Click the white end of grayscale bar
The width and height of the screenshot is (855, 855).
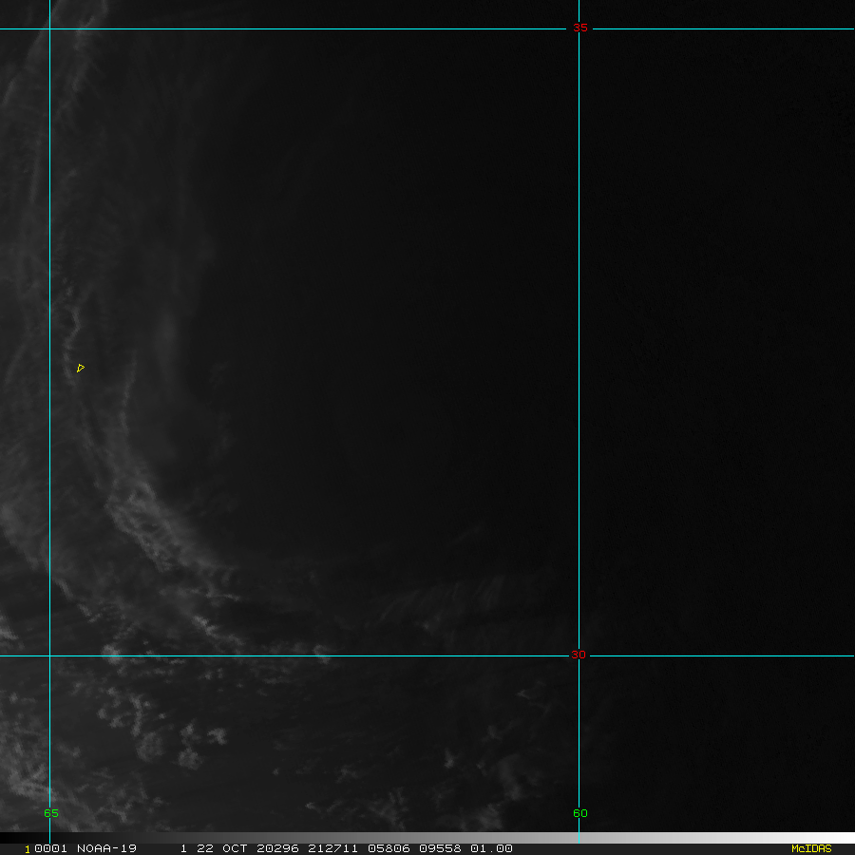(845, 838)
